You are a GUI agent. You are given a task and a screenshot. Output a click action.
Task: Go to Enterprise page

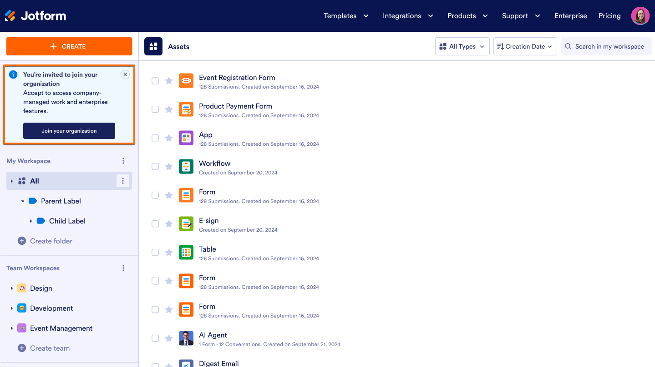coord(570,16)
